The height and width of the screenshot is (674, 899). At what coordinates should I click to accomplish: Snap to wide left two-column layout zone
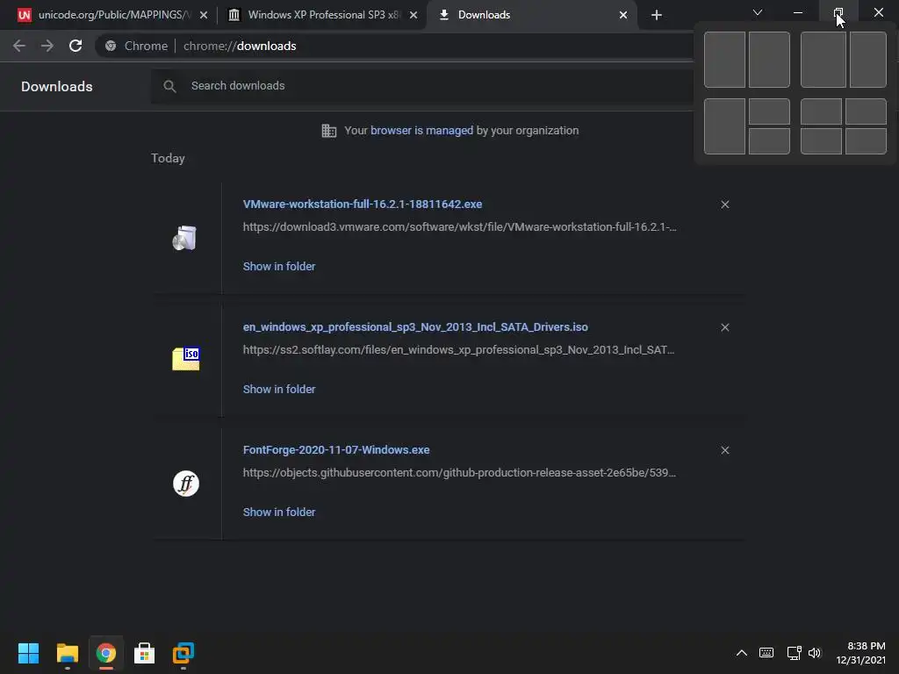823,60
